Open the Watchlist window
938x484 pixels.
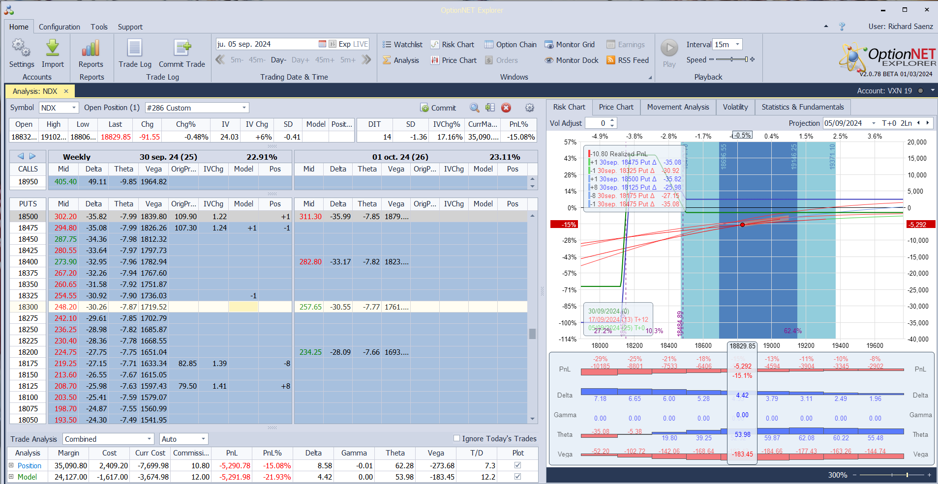pos(403,45)
